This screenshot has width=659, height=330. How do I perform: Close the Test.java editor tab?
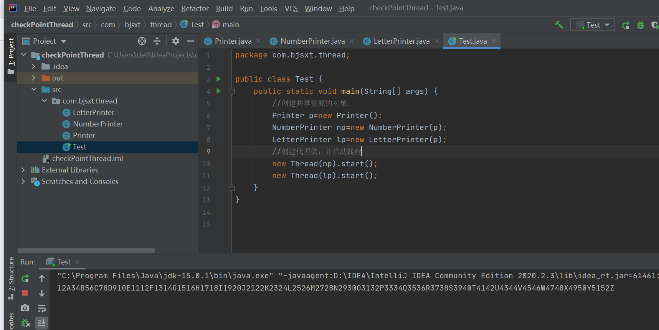pyautogui.click(x=494, y=41)
